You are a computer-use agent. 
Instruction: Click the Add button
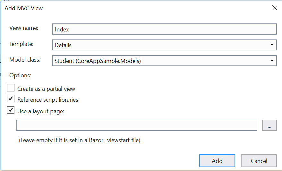[217, 161]
